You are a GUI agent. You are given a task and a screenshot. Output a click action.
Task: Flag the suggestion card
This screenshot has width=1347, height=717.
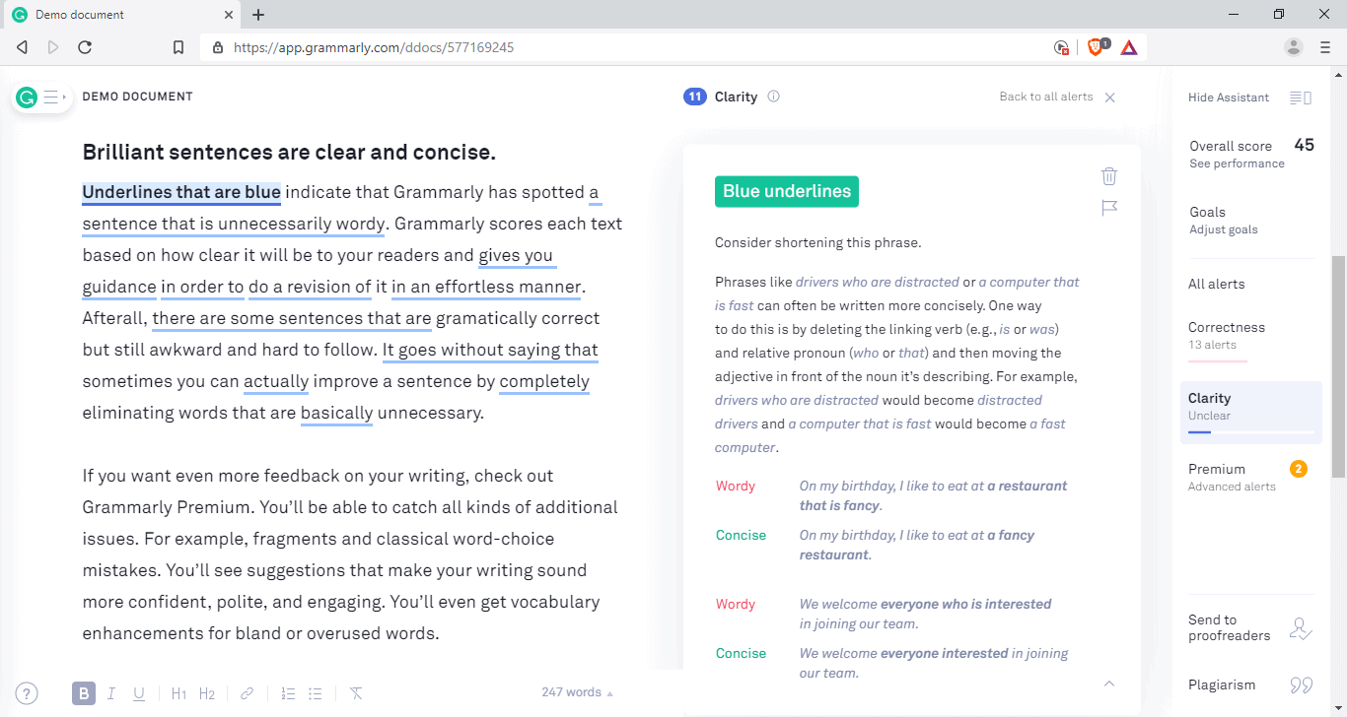pyautogui.click(x=1109, y=207)
